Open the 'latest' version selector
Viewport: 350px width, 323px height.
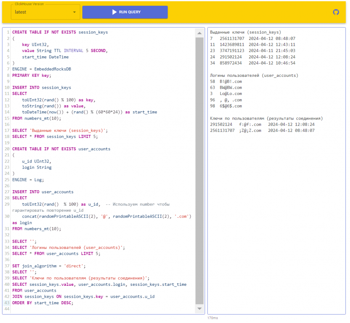pos(45,12)
